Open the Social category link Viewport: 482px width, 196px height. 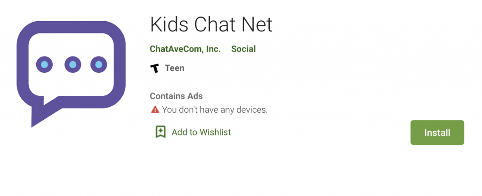pyautogui.click(x=243, y=49)
